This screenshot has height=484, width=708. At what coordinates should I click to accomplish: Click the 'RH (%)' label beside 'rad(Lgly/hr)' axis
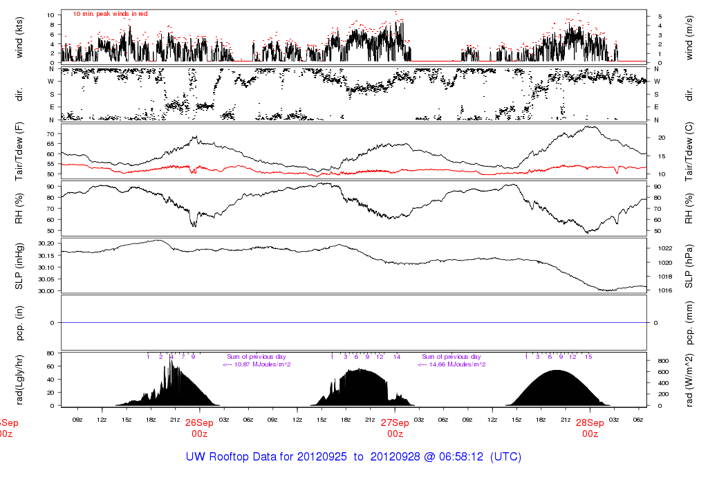[x=19, y=209]
